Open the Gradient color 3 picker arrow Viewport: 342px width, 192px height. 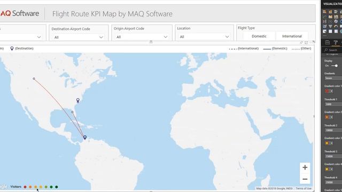(x=331, y=143)
